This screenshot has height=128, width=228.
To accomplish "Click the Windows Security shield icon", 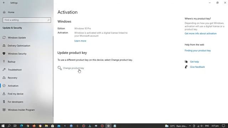I will 4,54.
